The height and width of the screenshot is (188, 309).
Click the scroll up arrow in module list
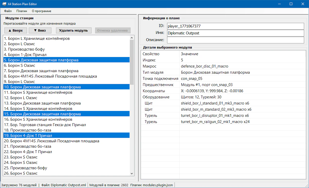[132, 38]
